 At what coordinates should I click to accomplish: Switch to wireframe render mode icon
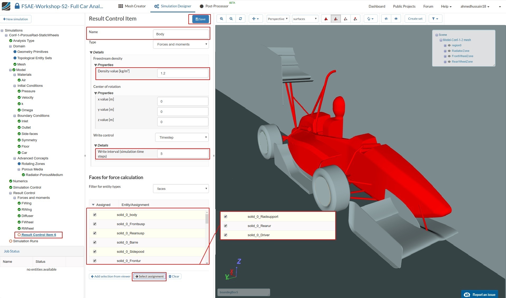coord(345,19)
